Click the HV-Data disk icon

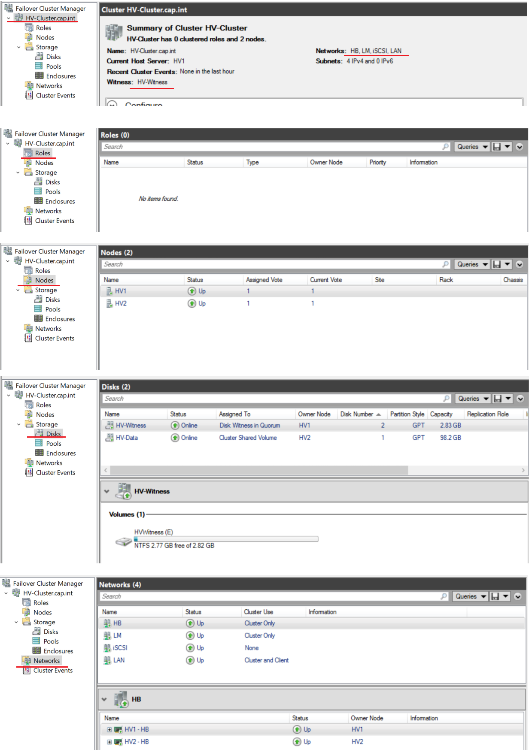(109, 438)
